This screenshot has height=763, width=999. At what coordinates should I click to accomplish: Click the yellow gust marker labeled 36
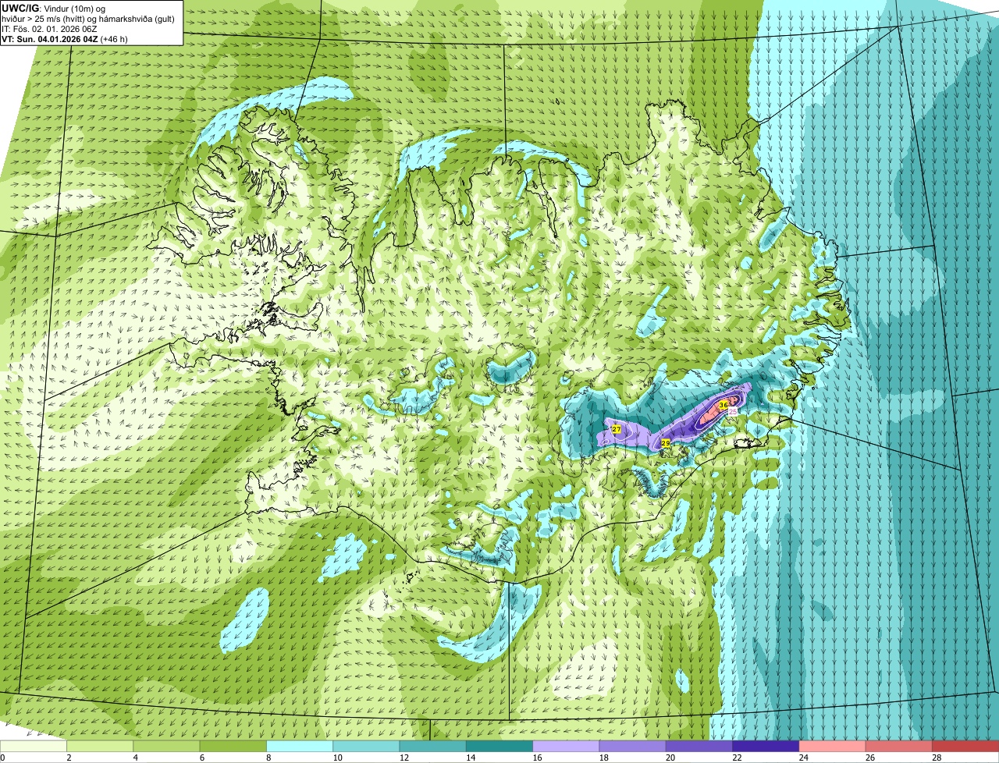pos(723,405)
